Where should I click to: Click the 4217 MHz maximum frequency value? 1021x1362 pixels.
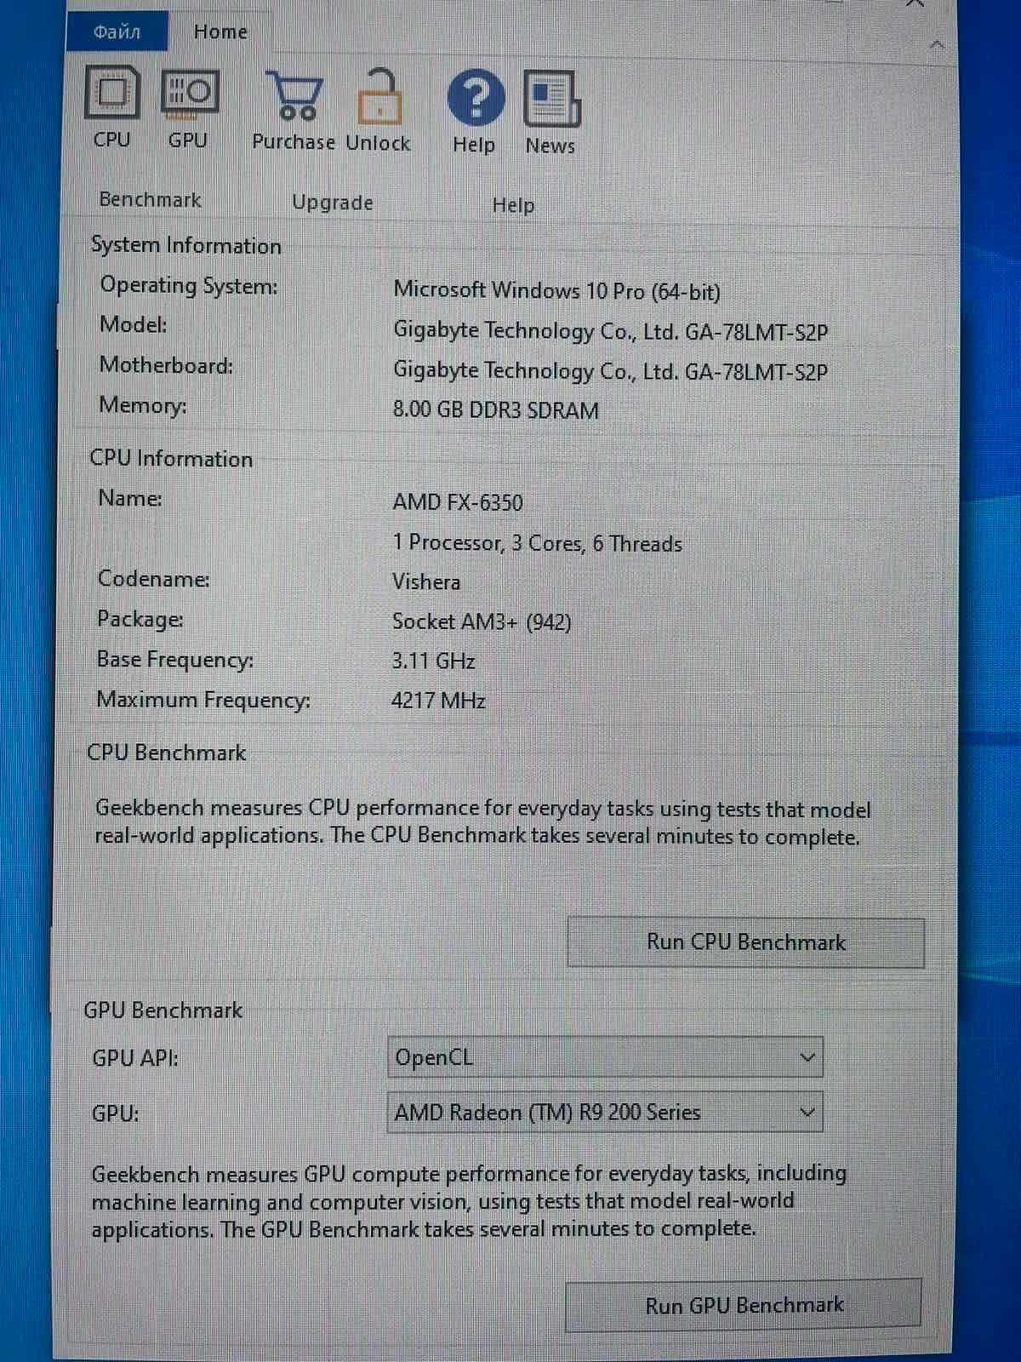438,701
